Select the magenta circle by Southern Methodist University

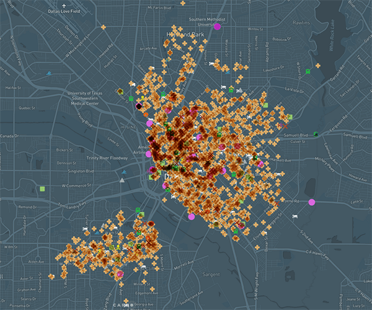tap(217, 27)
